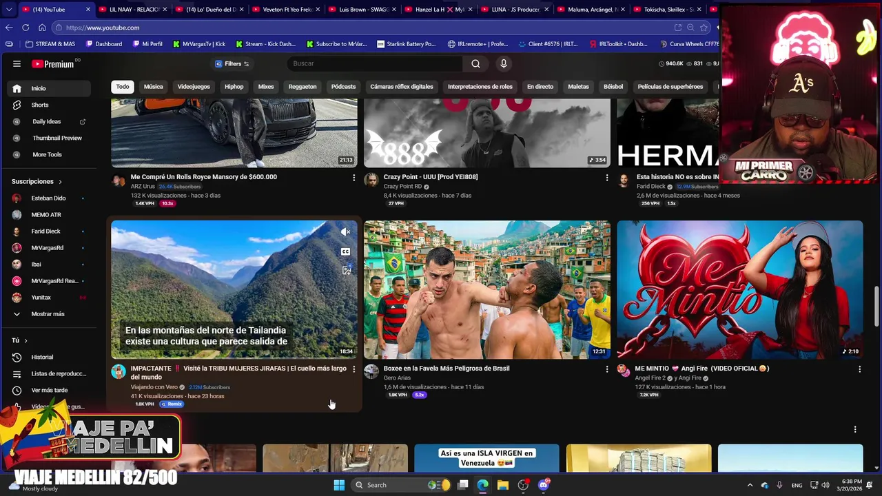Select the Todo filter chip

click(123, 87)
